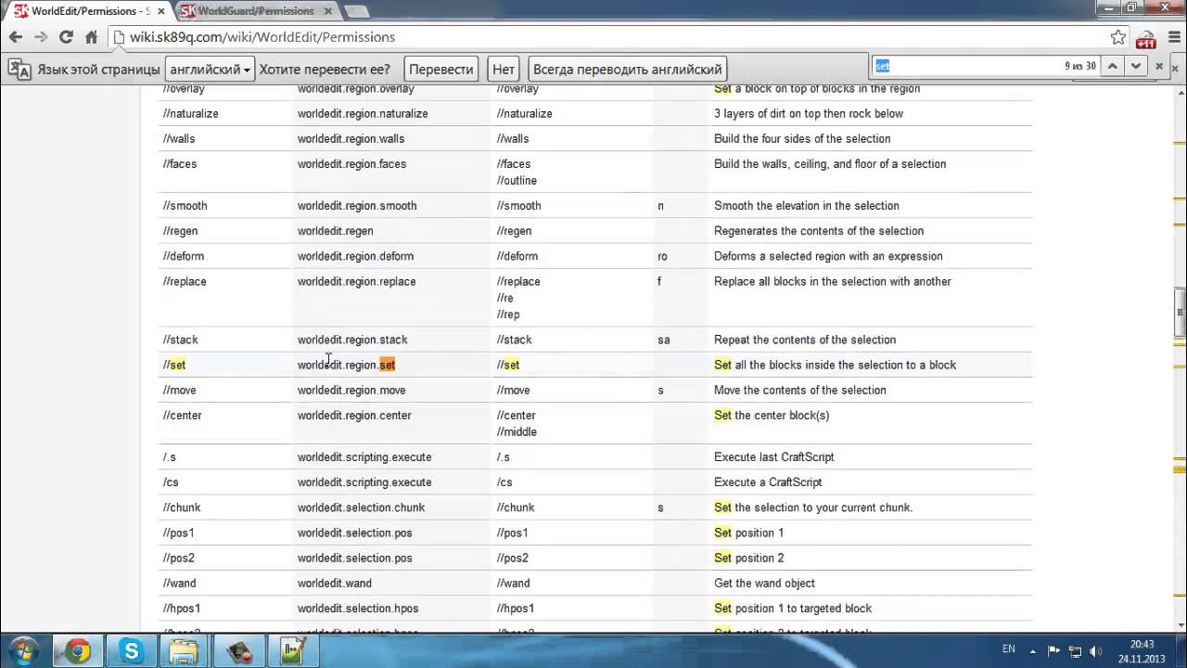Click the worldedit.region.deform permission text
Viewport: 1187px width, 668px height.
point(356,256)
